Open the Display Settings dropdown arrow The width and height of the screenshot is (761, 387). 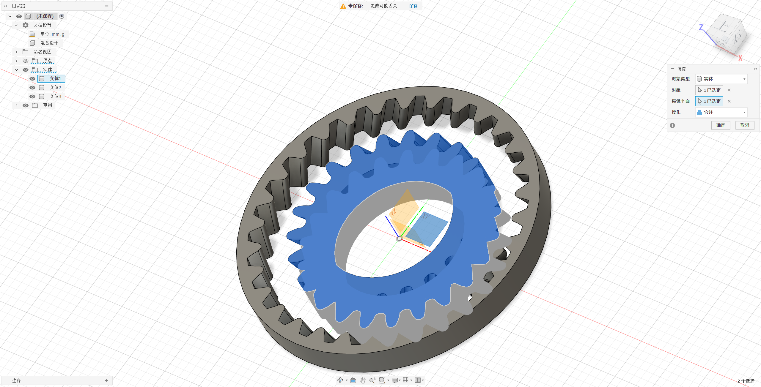(x=400, y=380)
